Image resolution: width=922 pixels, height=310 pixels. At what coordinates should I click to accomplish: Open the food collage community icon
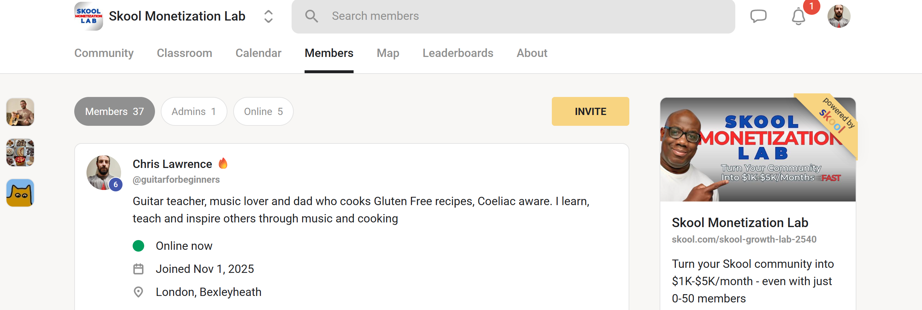pos(20,152)
